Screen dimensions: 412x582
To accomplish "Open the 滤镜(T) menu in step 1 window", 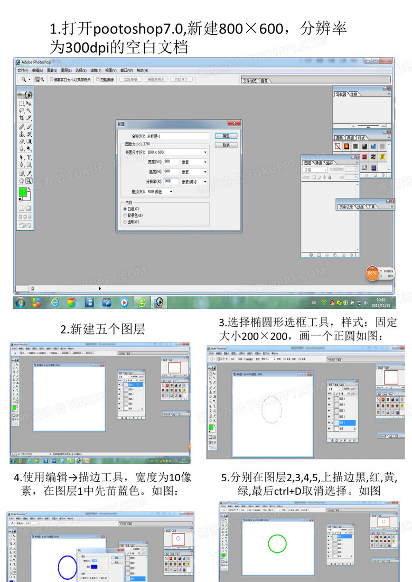I will [96, 70].
